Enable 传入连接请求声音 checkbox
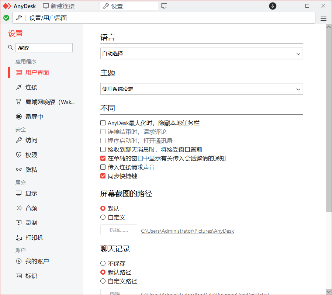This screenshot has width=332, height=295. pos(103,167)
